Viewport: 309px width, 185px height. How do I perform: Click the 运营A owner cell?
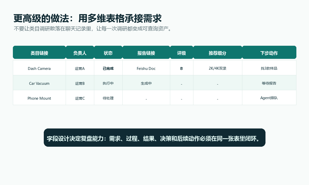80,68
